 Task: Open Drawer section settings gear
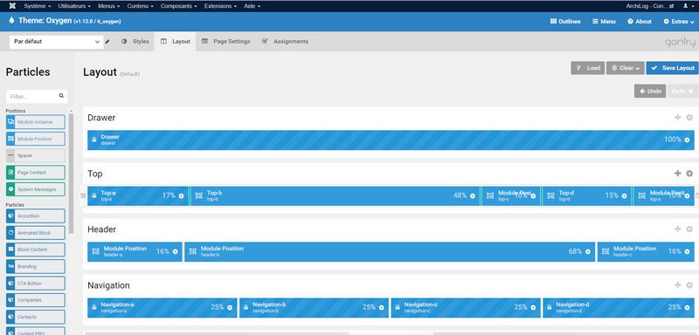coord(689,118)
